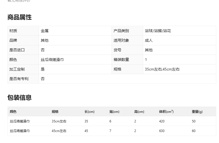The height and width of the screenshot is (143, 219).
Task: Click the 长(cm) column header
Action: click(89, 112)
